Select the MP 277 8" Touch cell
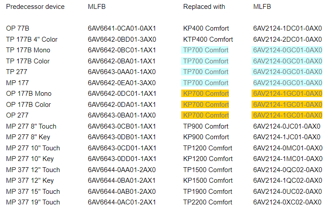 point(31,126)
